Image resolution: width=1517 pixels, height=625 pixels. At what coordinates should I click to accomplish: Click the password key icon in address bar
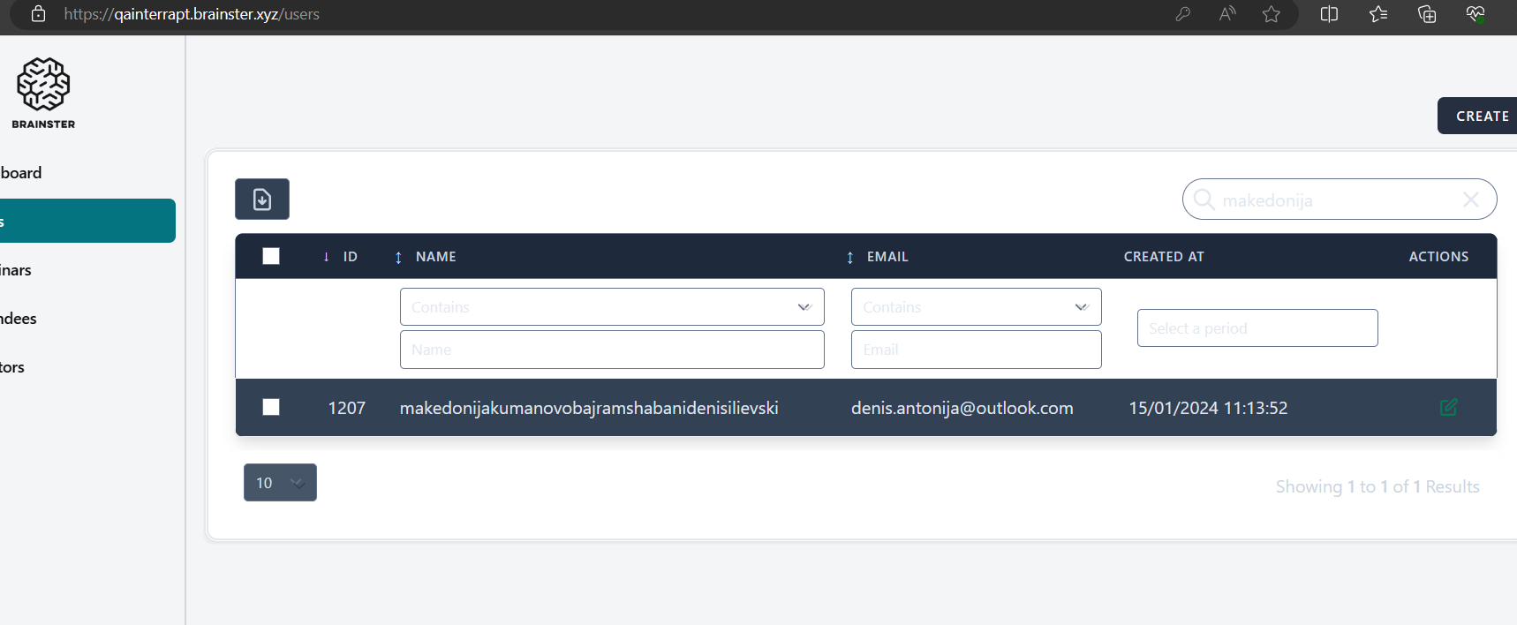tap(1183, 14)
